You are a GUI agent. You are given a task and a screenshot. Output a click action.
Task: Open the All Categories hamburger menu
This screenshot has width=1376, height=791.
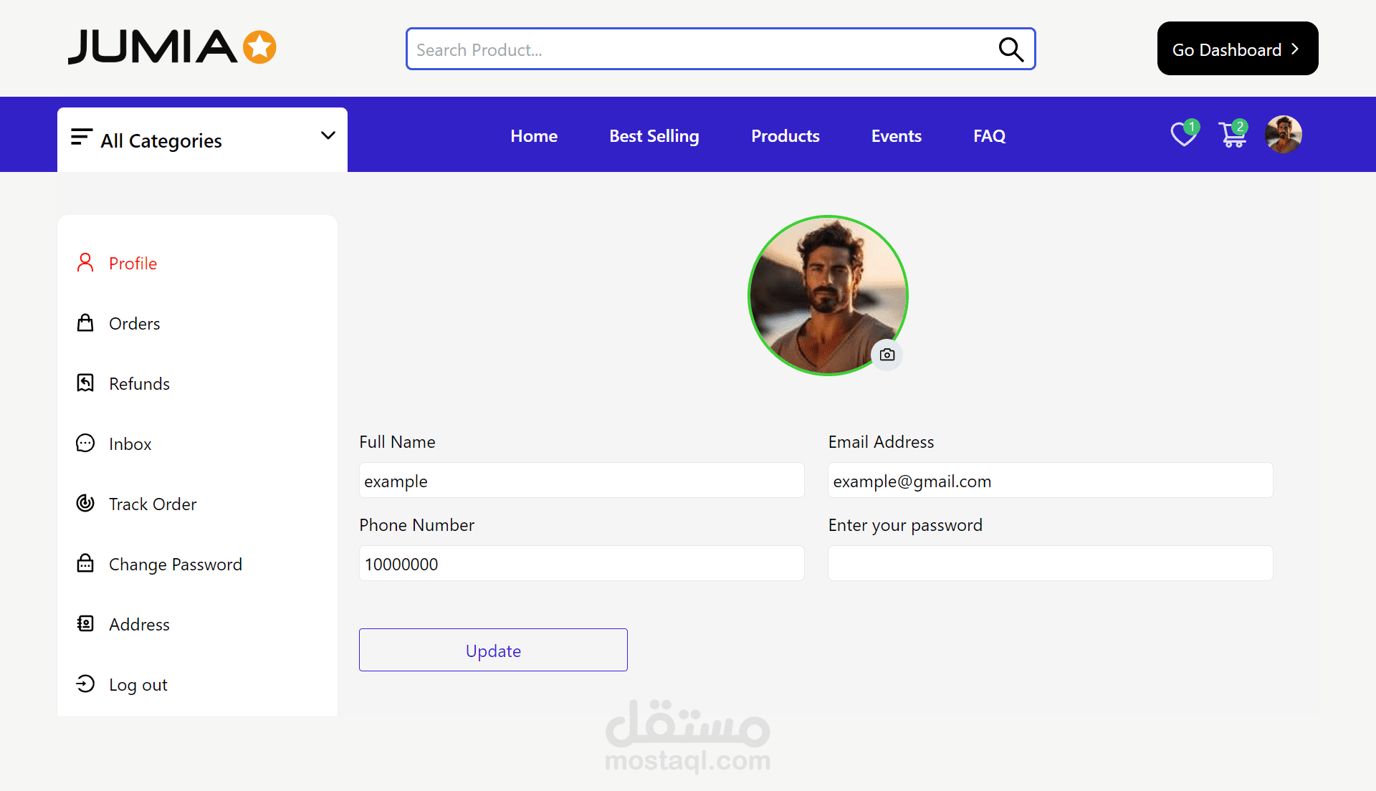coord(81,137)
